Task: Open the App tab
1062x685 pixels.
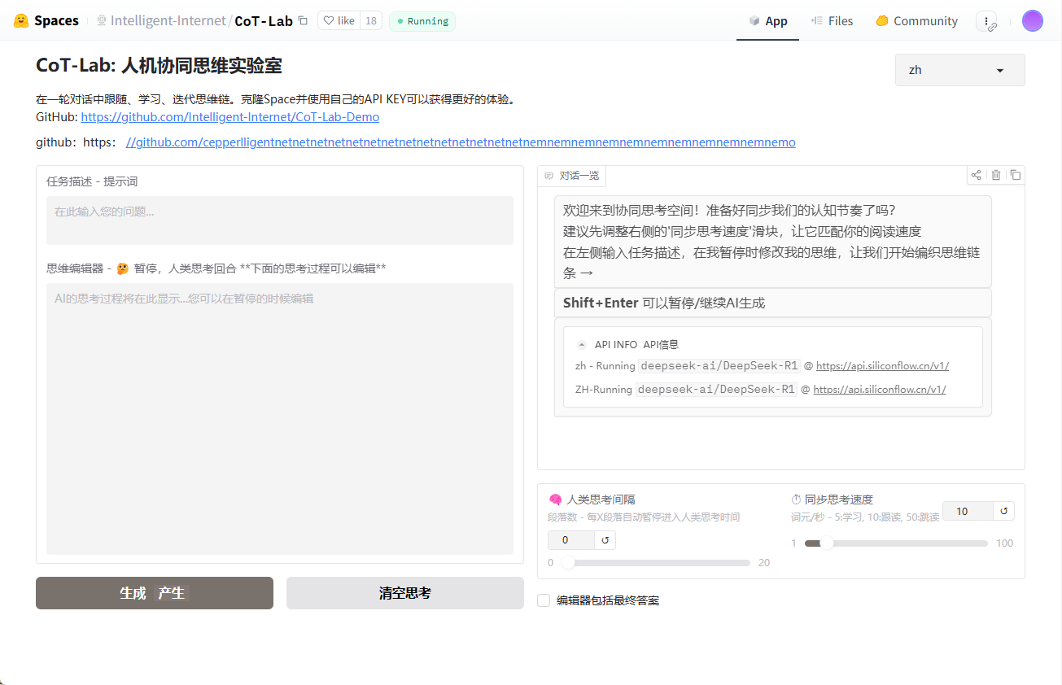Action: coord(768,21)
